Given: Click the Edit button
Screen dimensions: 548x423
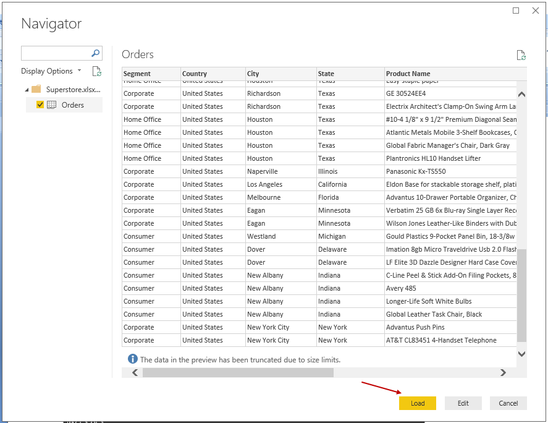Looking at the screenshot, I should coord(463,403).
